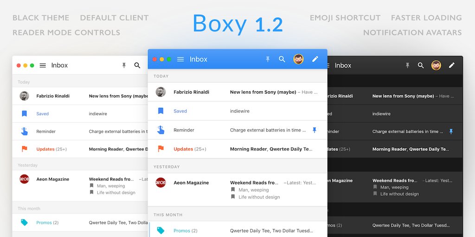This screenshot has height=237, width=475.
Task: Click Promos tag icon in white left window
Action: pyautogui.click(x=24, y=223)
